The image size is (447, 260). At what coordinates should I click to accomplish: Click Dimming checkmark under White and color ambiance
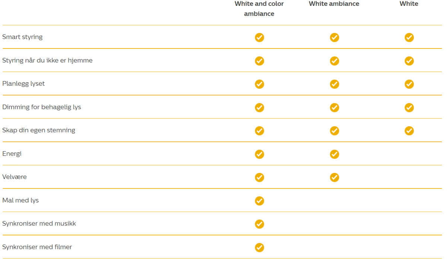coord(259,107)
